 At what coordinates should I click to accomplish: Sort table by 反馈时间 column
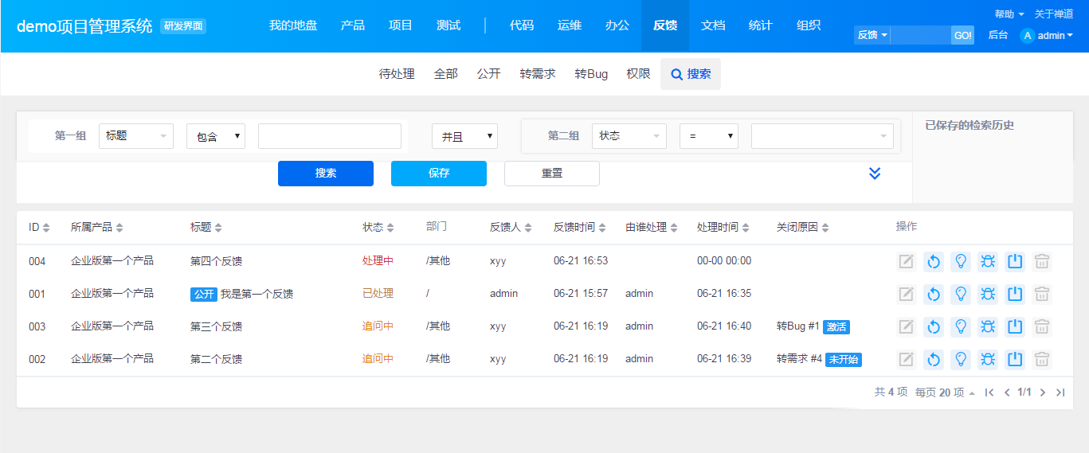tap(579, 228)
